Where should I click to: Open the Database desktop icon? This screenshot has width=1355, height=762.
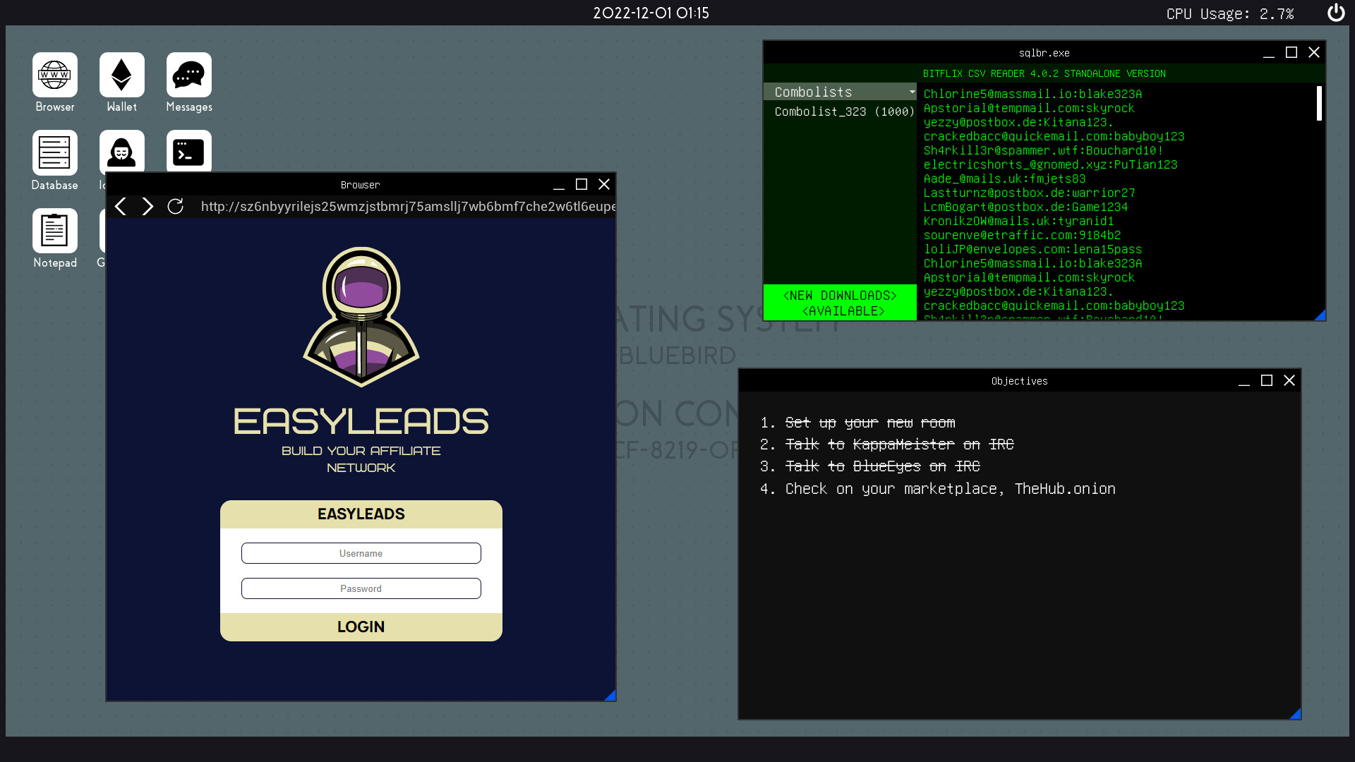click(x=55, y=153)
